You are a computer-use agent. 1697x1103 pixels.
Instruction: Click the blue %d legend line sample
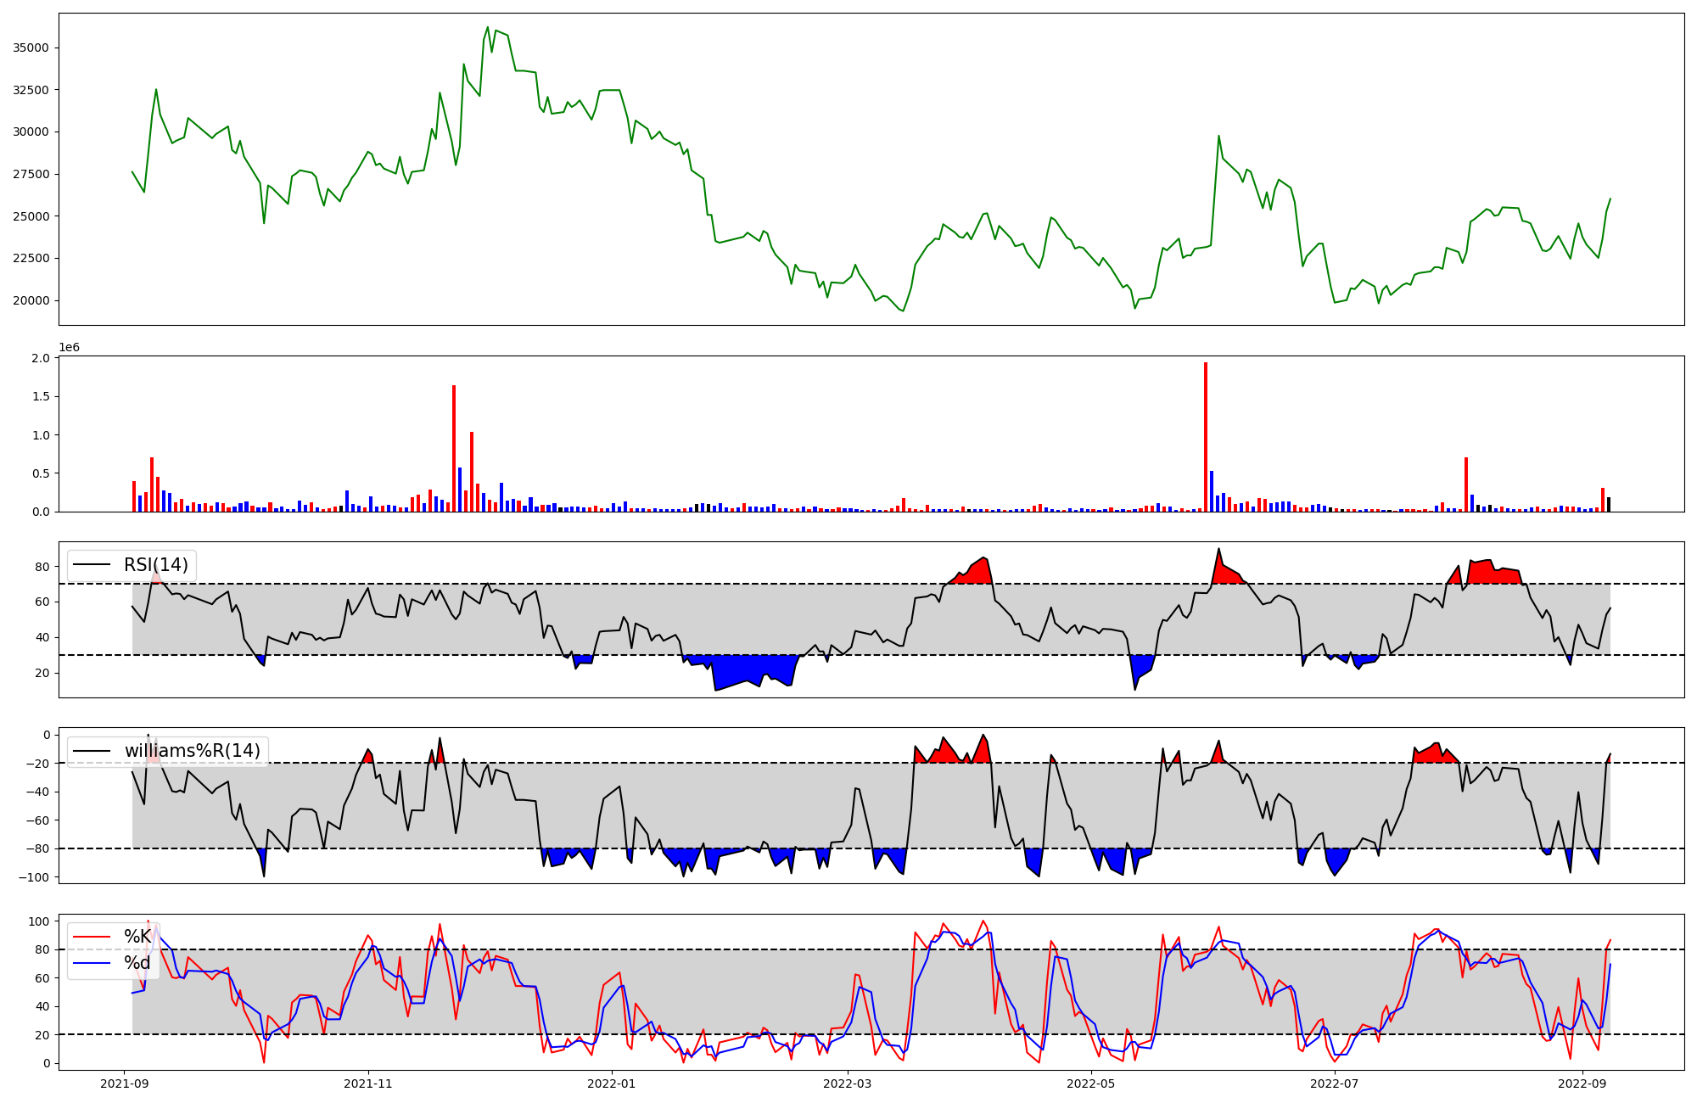[92, 963]
